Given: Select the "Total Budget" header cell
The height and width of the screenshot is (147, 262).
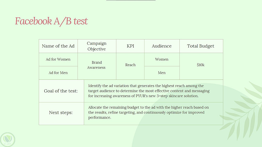Looking at the screenshot, I should [x=201, y=46].
